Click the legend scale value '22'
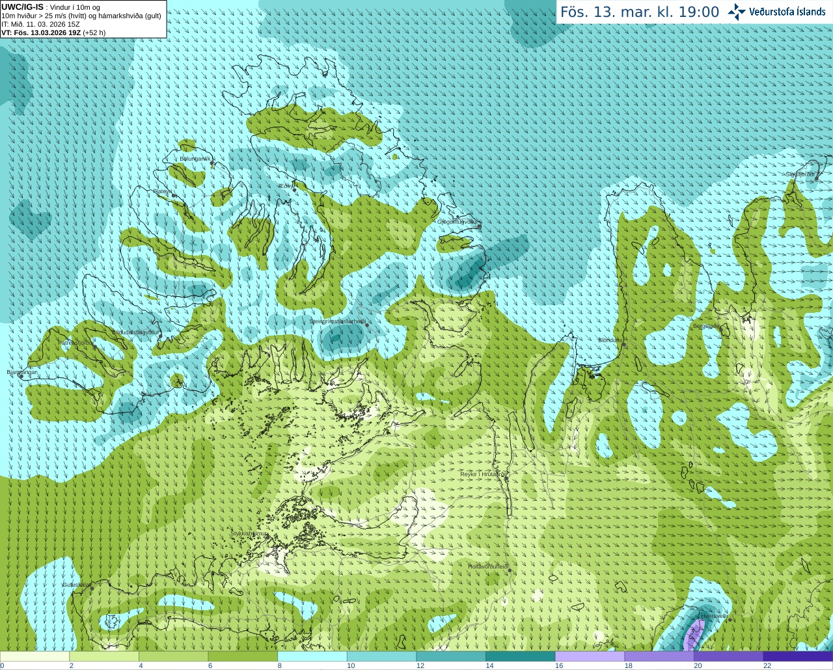The width and height of the screenshot is (833, 670). tap(767, 665)
